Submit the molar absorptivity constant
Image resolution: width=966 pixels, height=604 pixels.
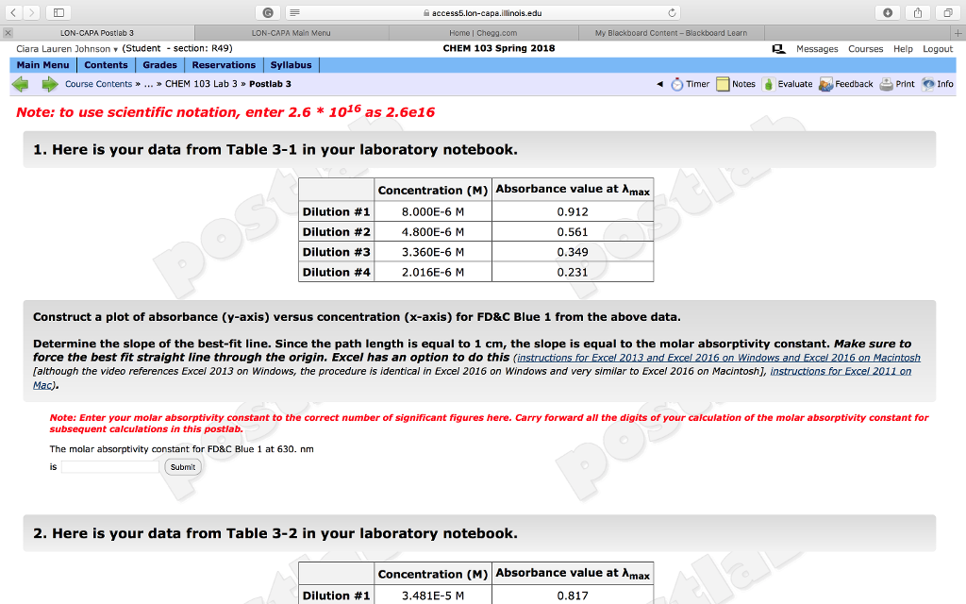tap(181, 466)
